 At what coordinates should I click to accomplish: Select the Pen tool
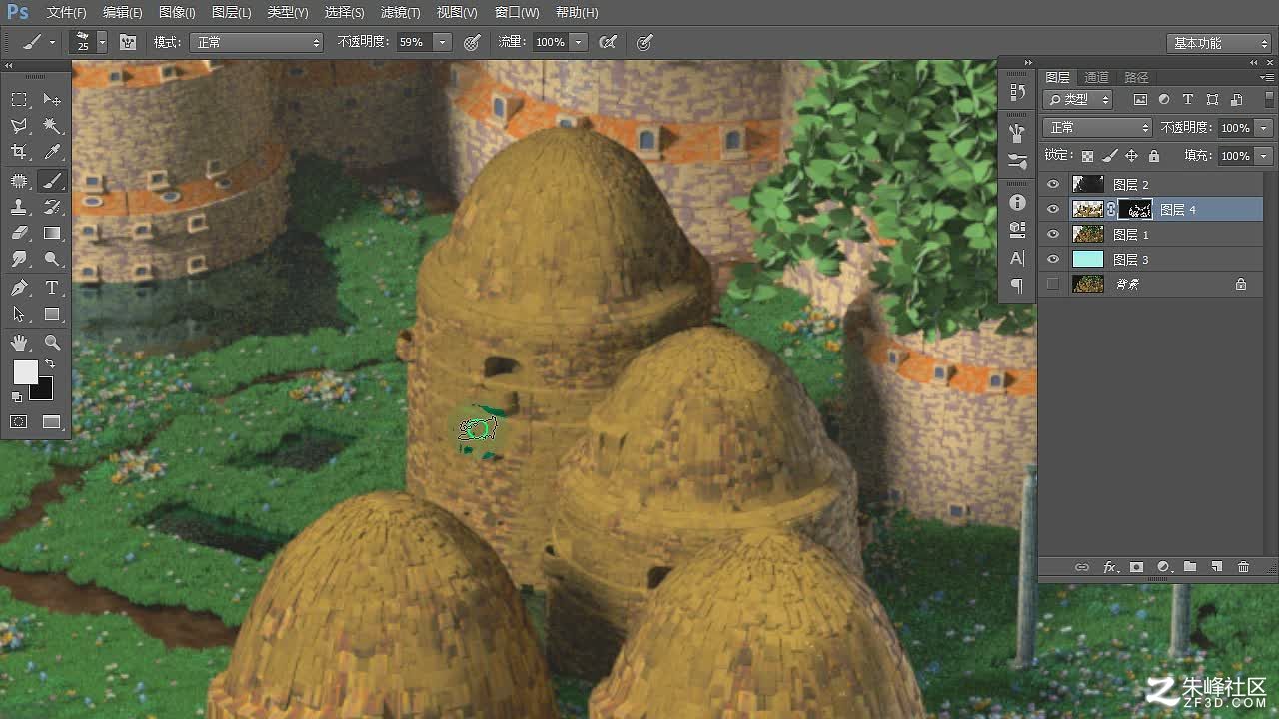pos(19,288)
